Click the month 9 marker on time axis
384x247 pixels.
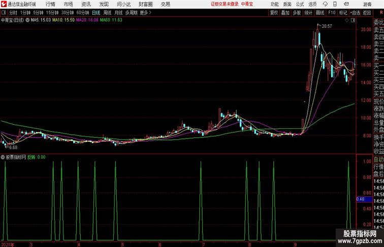tap(296, 244)
